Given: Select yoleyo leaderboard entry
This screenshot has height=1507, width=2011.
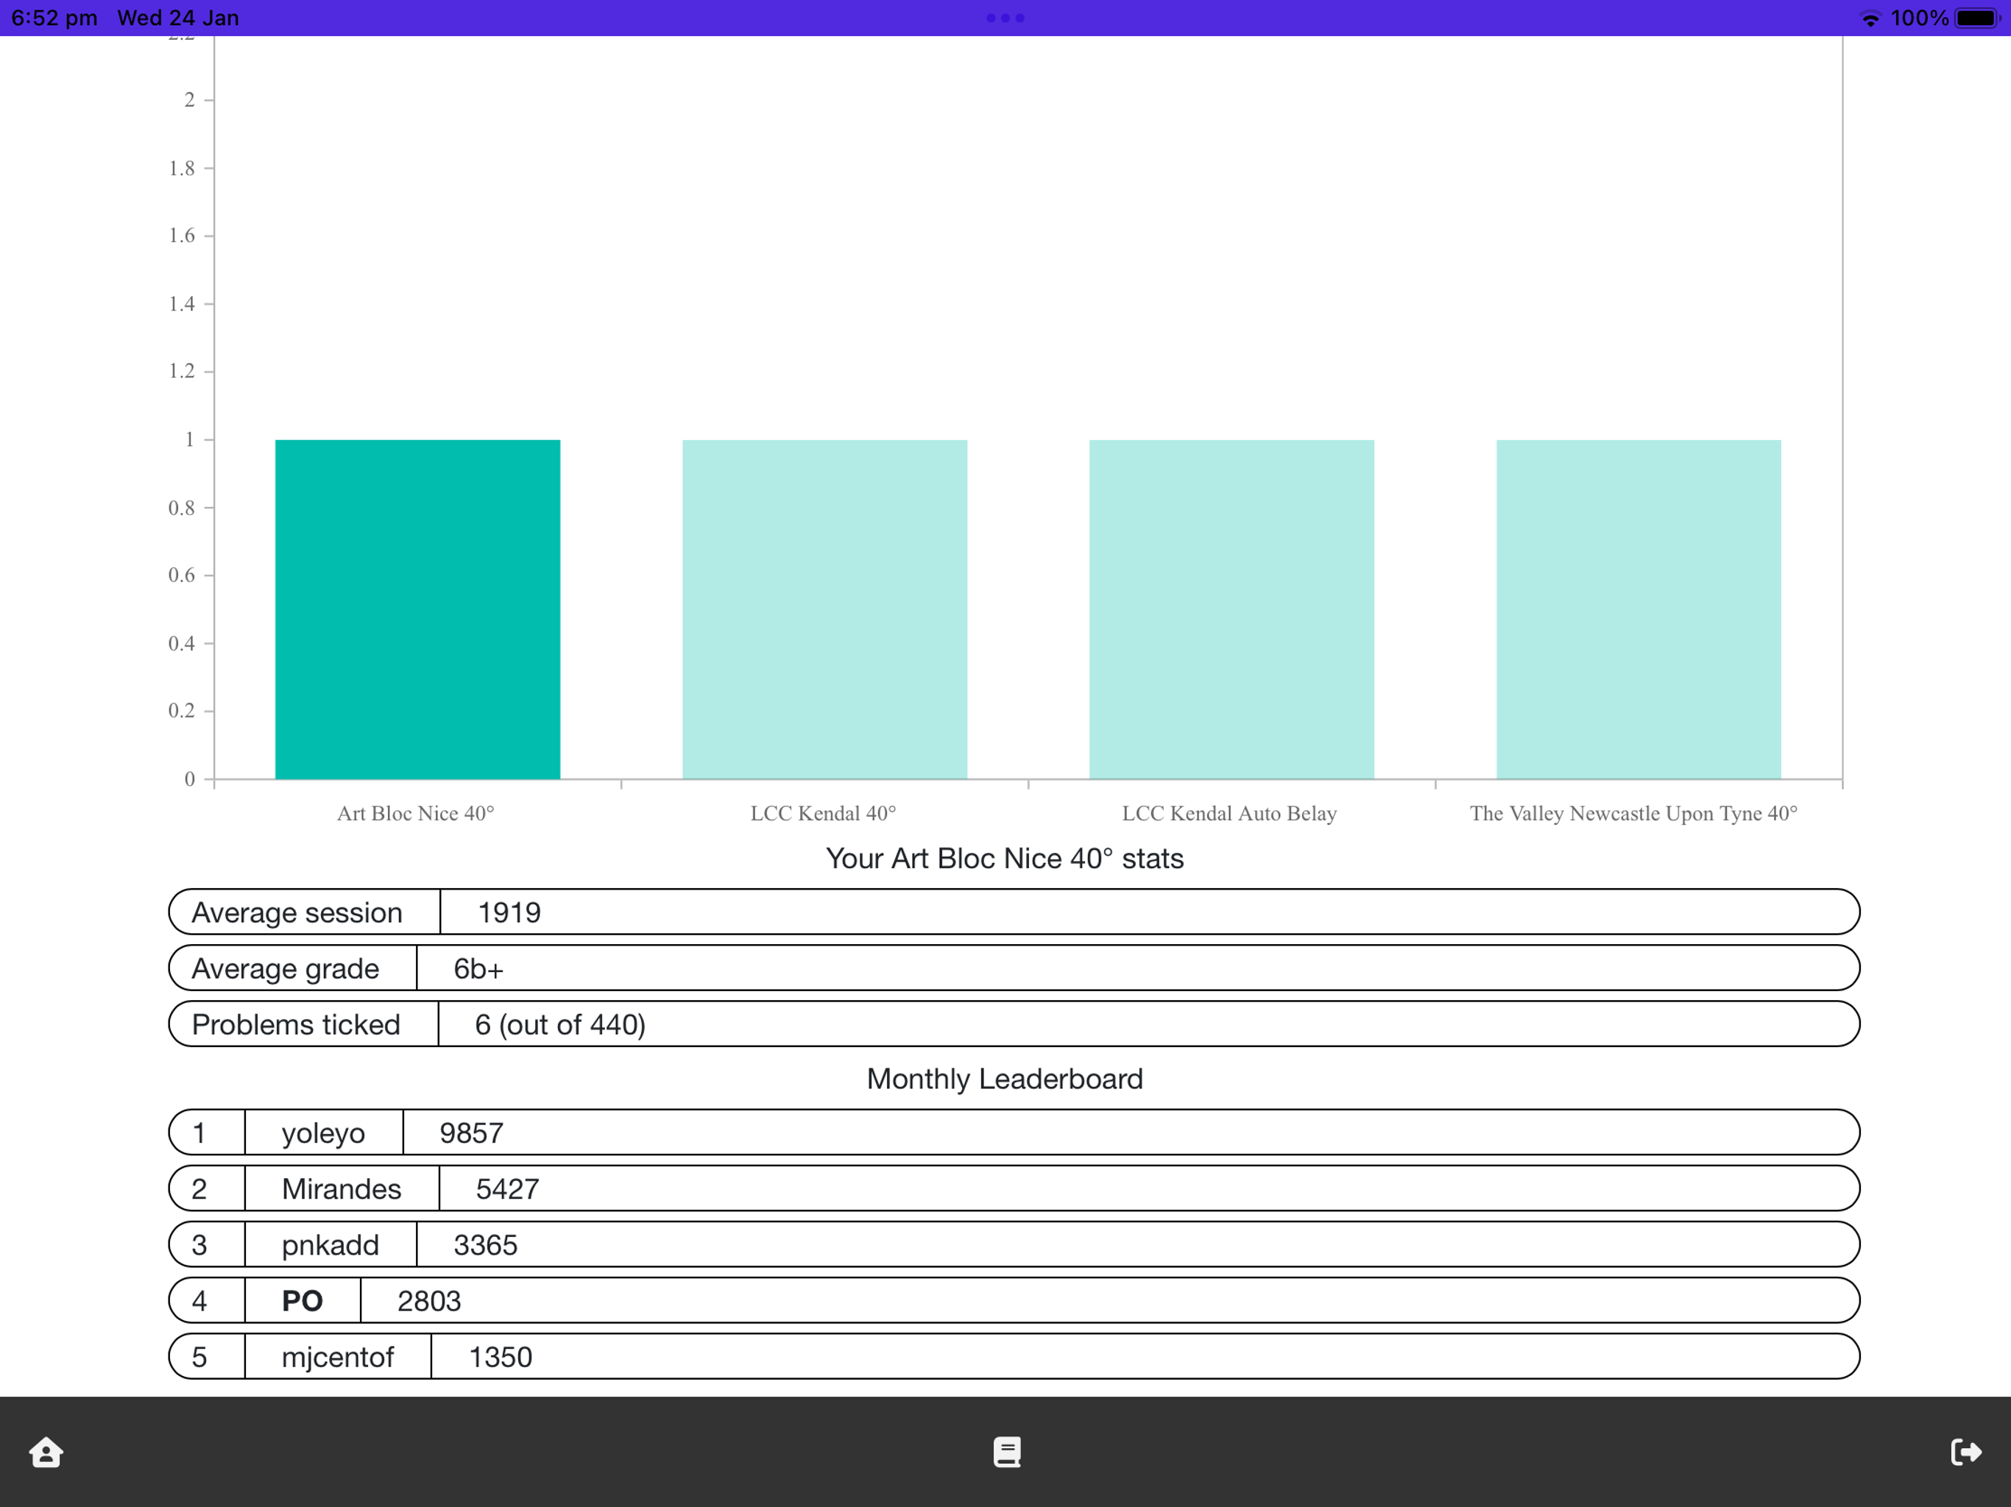Looking at the screenshot, I should click(x=1014, y=1132).
